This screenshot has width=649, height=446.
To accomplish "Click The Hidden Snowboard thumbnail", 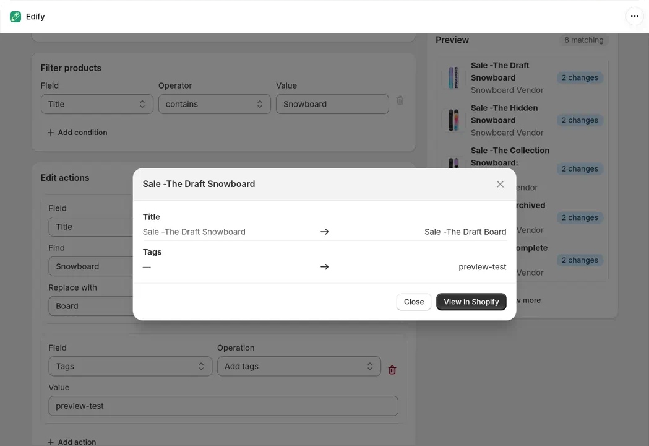I will click(453, 120).
